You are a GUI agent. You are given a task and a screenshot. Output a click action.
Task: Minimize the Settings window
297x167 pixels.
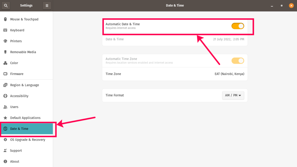[272, 6]
